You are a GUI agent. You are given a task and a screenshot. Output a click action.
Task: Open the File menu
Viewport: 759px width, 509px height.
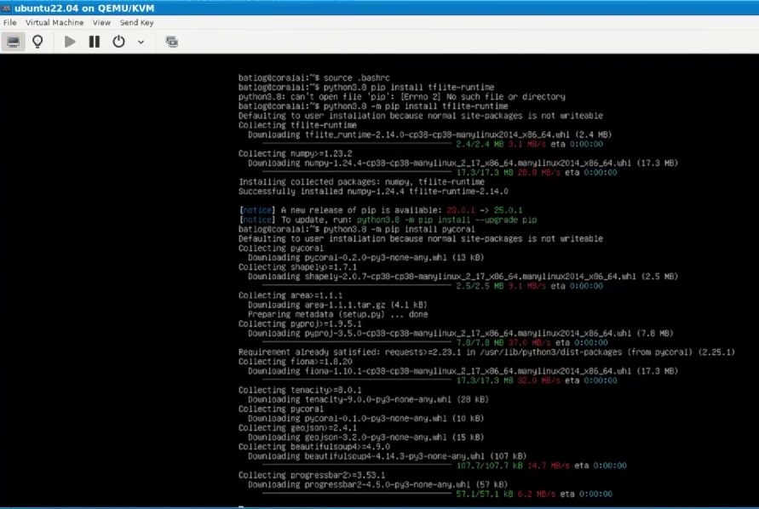tap(9, 22)
